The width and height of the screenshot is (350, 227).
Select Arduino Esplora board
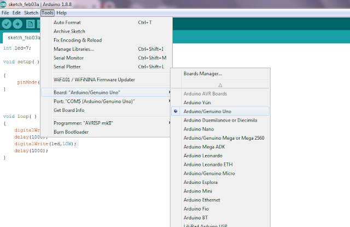[x=220, y=182]
